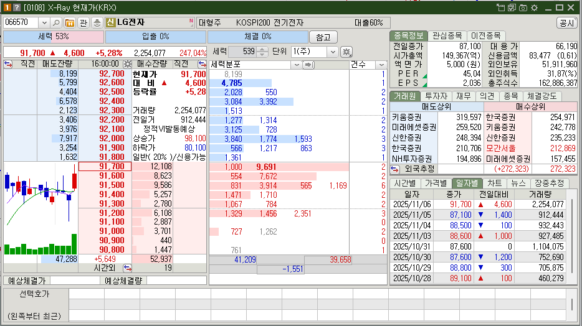Select the 체결강도 tab
This screenshot has height=326, width=582.
click(x=541, y=96)
